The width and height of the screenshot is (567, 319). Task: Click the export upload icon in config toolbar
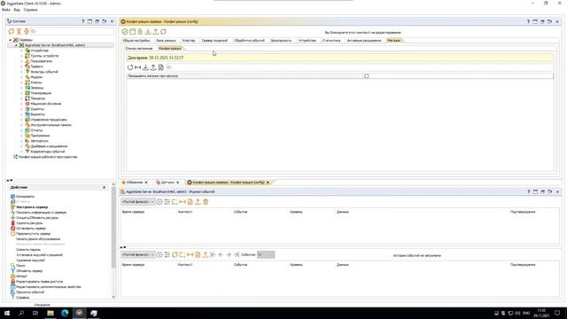(156, 32)
